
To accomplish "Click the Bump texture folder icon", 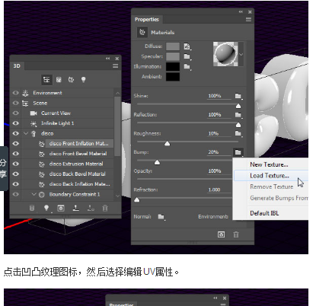I will [238, 152].
